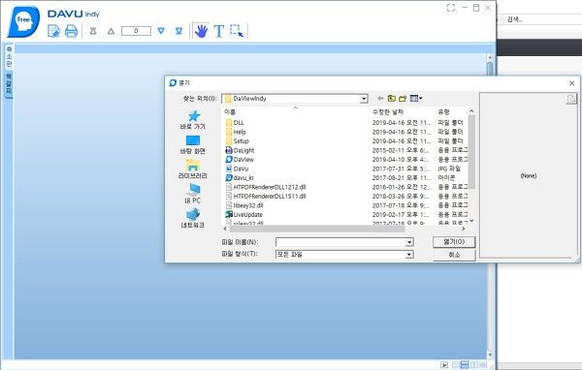The width and height of the screenshot is (582, 370).
Task: Expand the 파일 형식 dropdown arrow
Action: pyautogui.click(x=409, y=255)
